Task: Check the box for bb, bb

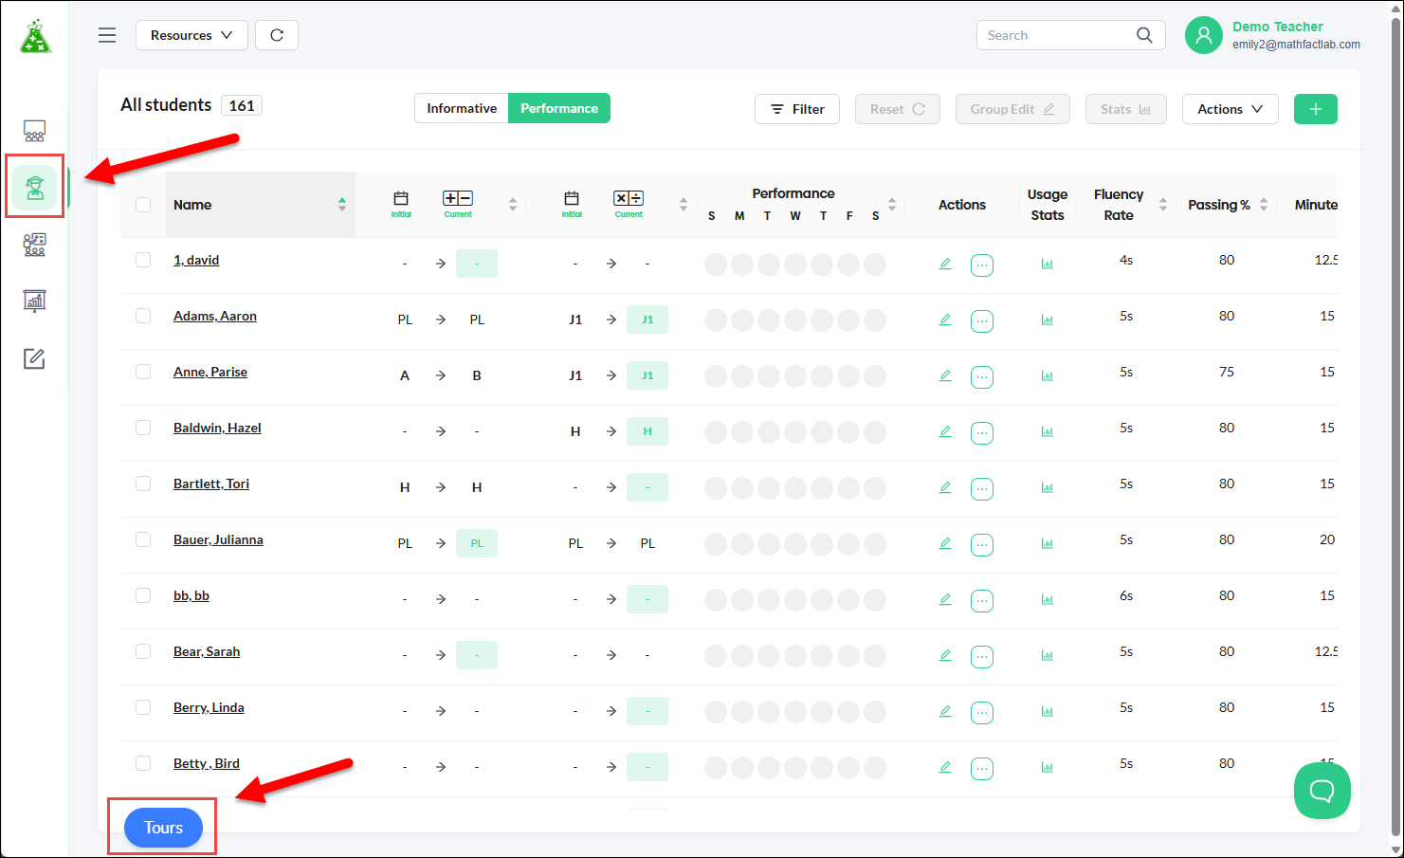Action: (x=143, y=595)
